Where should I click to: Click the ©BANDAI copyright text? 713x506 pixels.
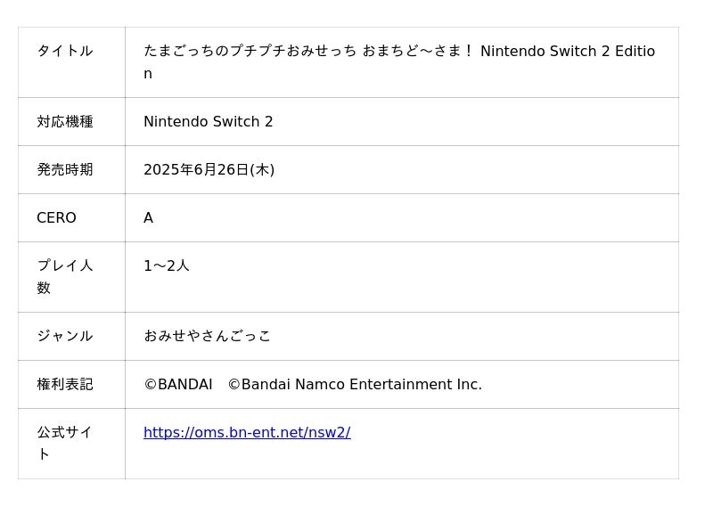178,385
